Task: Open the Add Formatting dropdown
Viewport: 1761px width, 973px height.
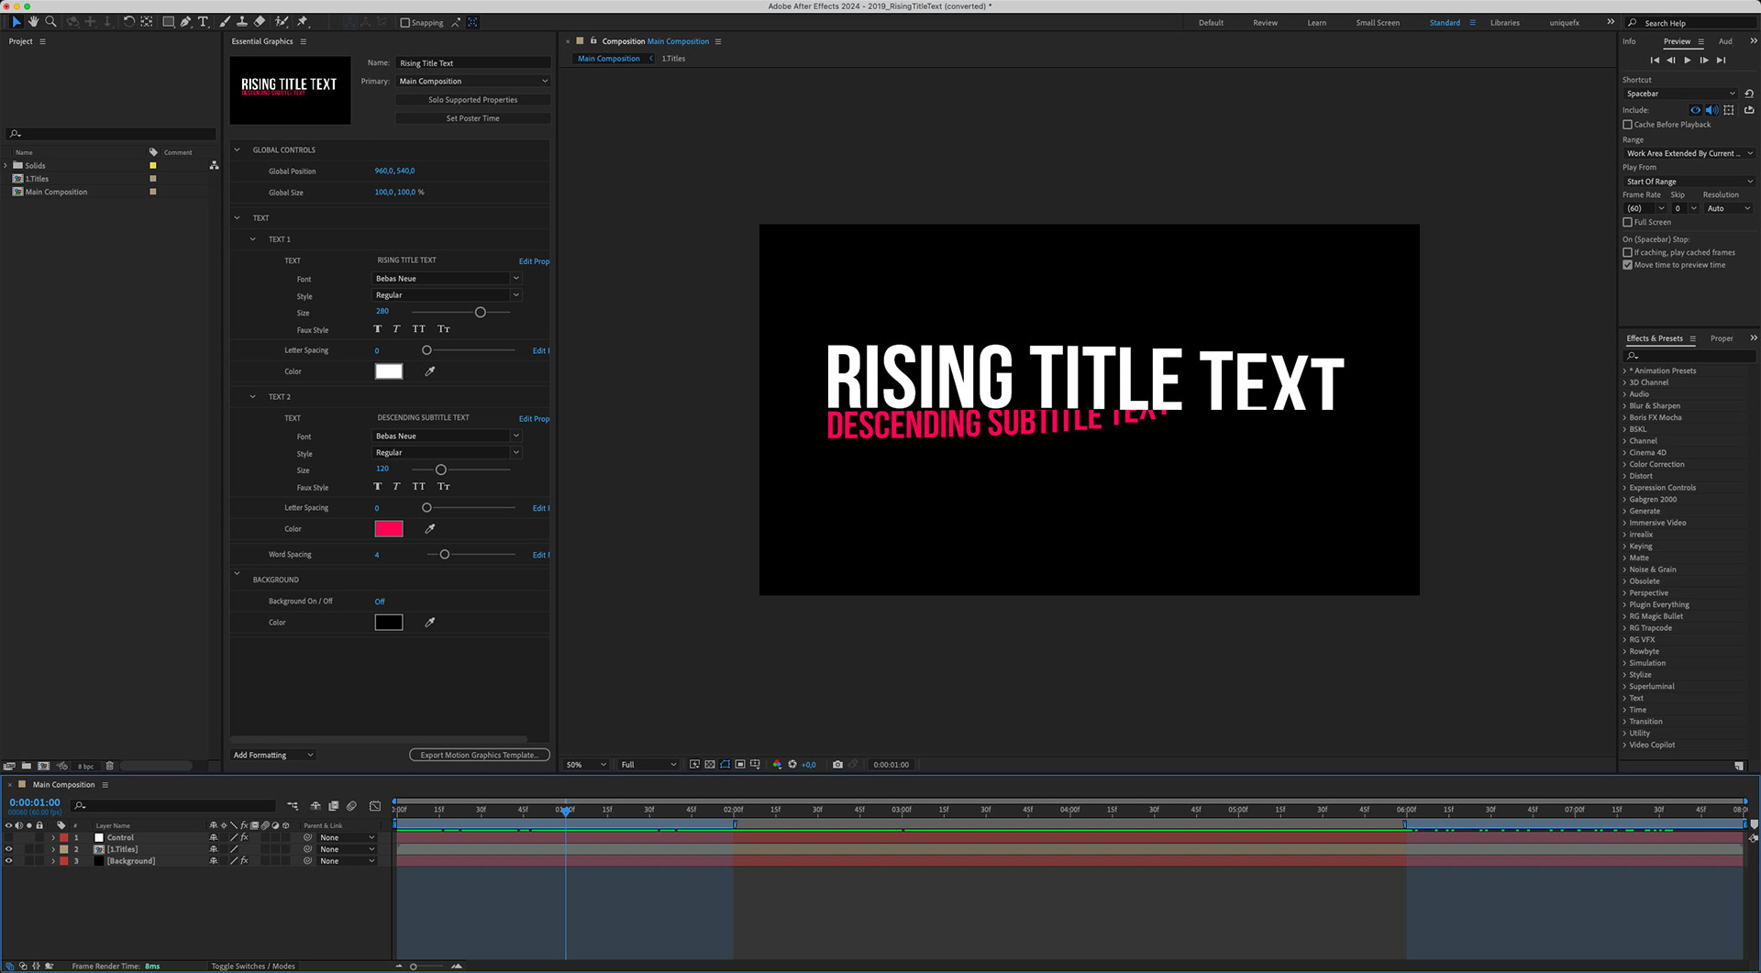Action: pyautogui.click(x=272, y=755)
